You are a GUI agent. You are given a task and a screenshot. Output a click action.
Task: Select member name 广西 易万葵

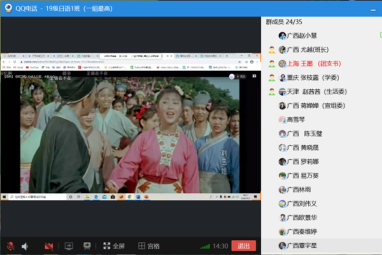click(303, 176)
